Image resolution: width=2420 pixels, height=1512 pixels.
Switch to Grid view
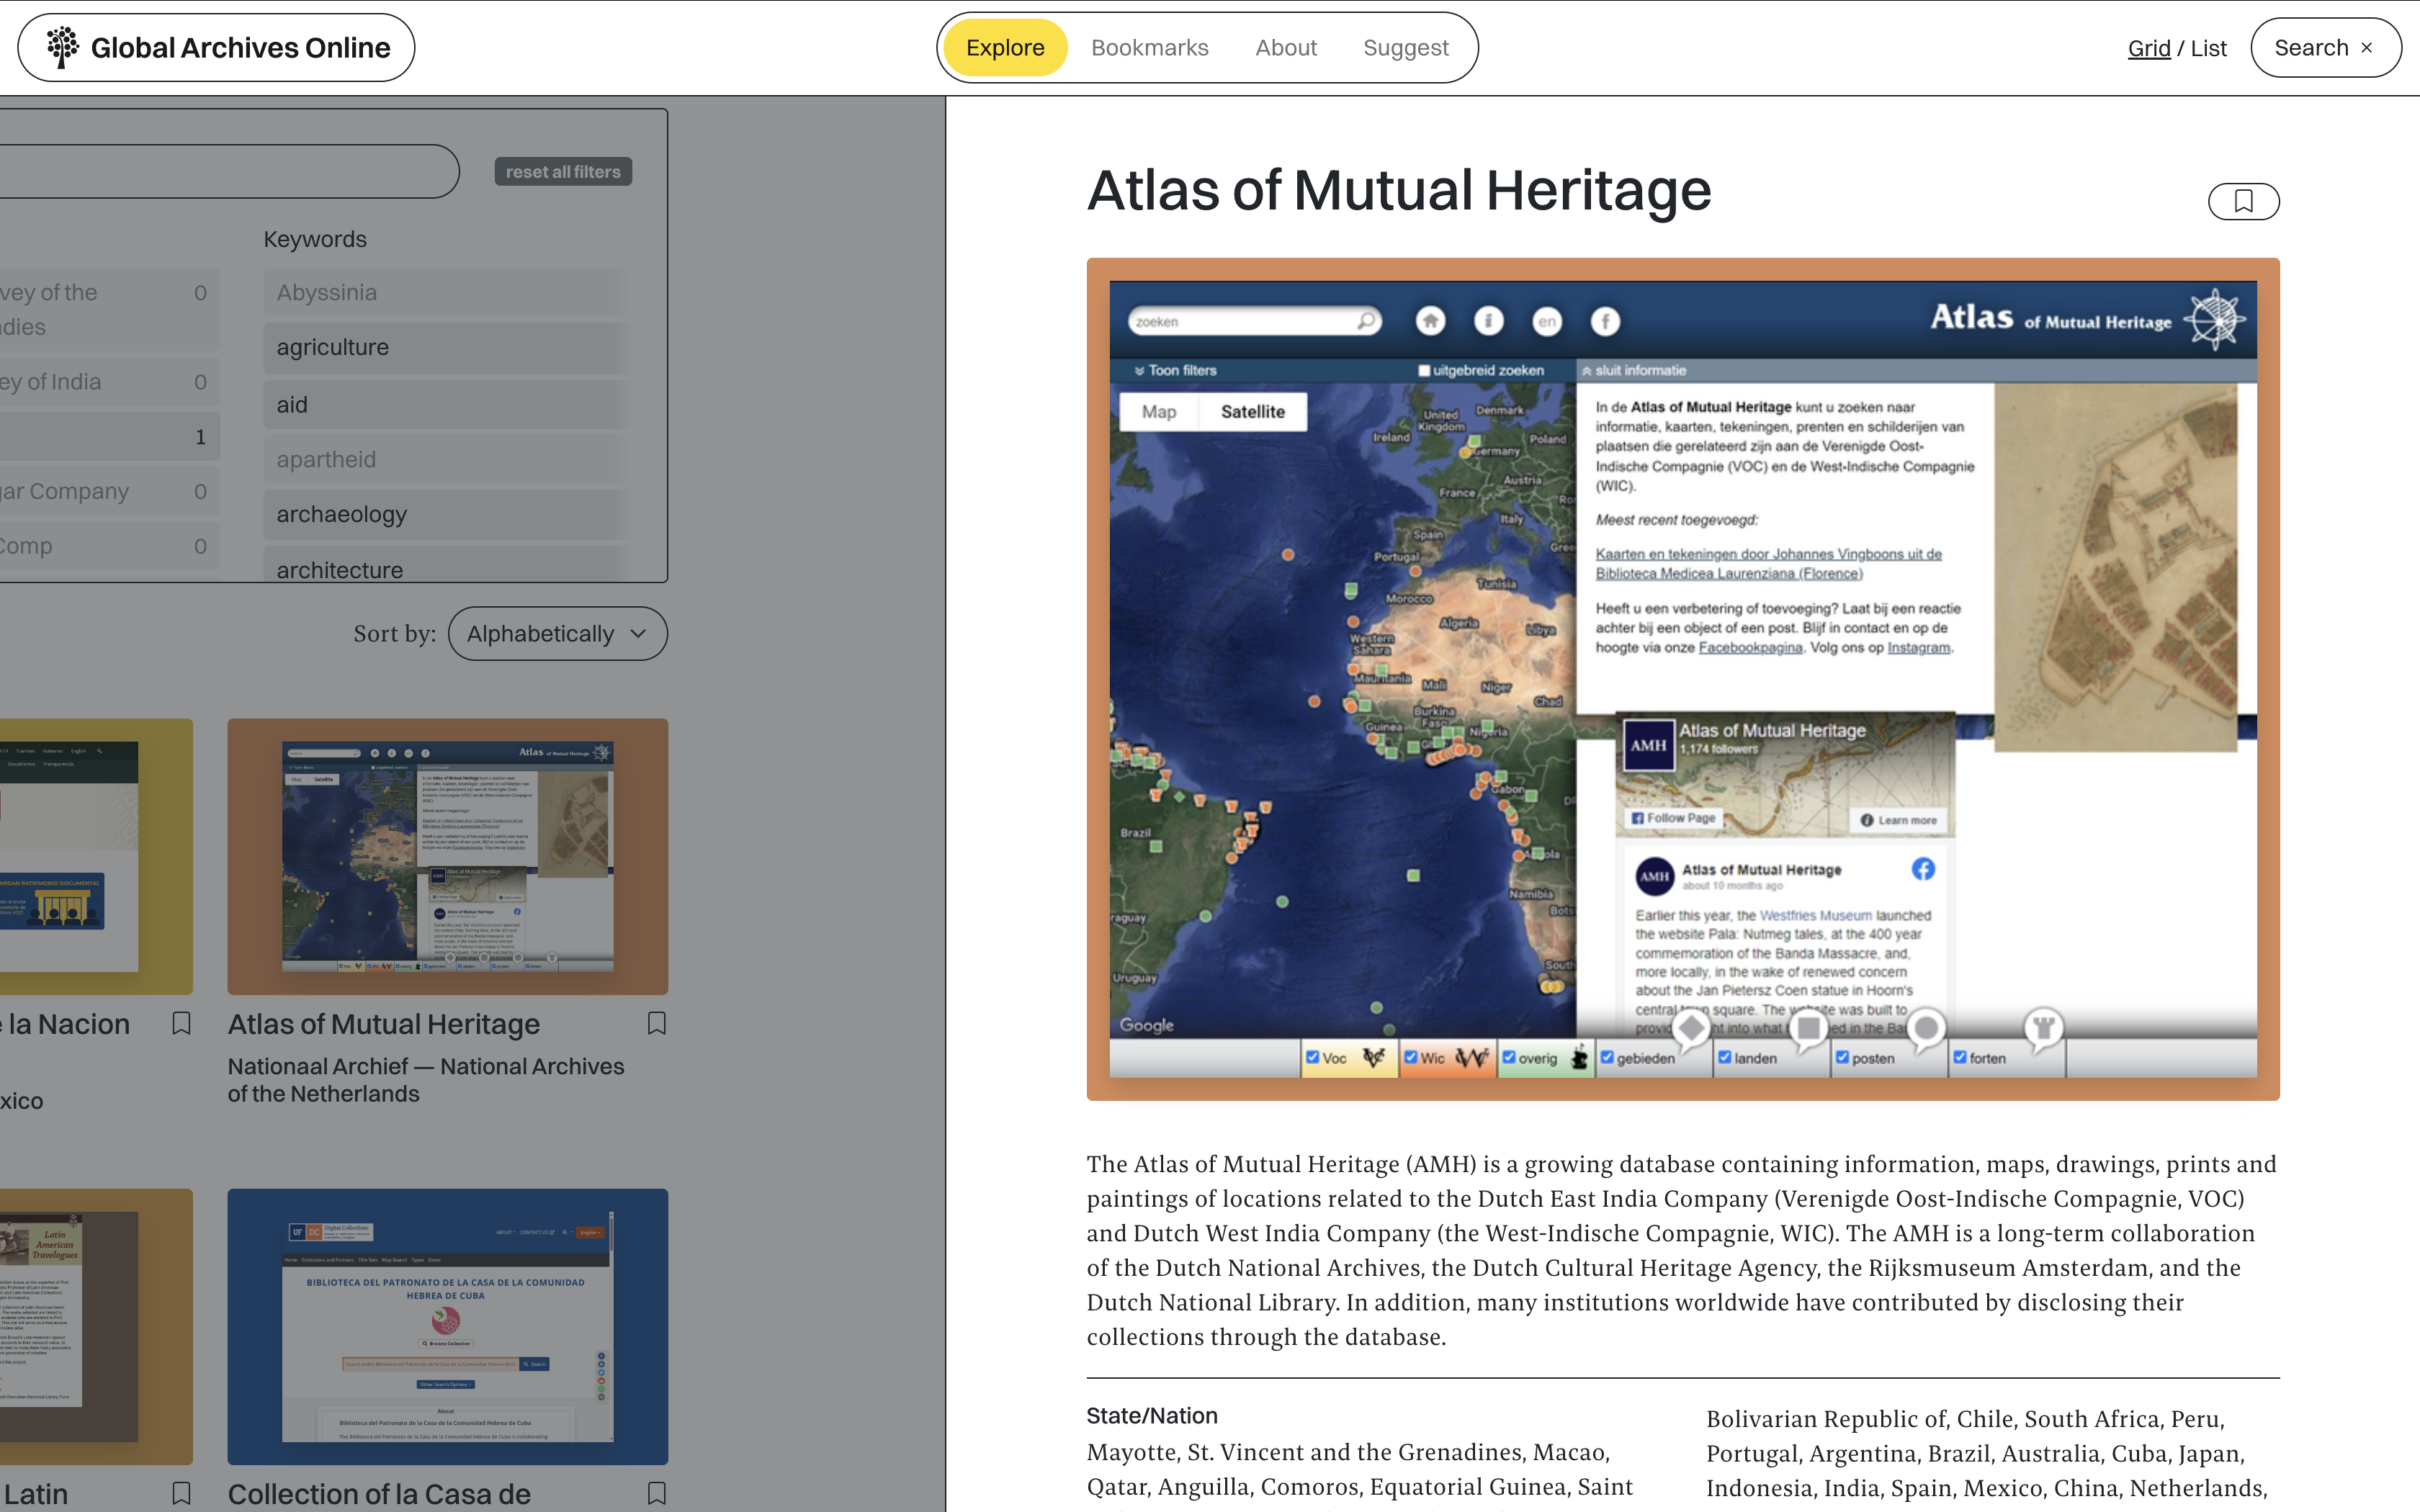[2149, 48]
